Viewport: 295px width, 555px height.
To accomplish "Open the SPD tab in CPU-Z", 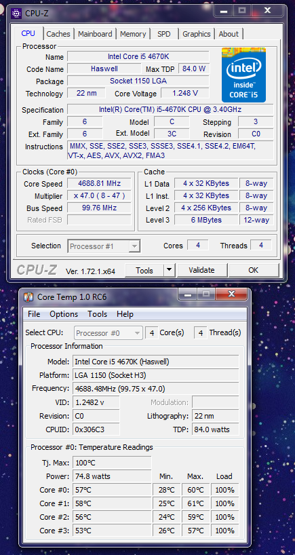I will pos(163,34).
